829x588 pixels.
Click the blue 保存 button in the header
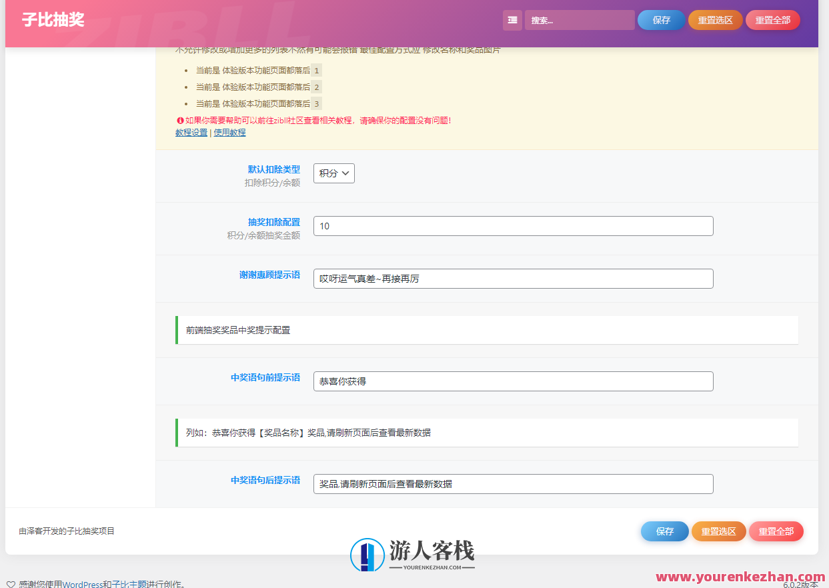click(660, 20)
